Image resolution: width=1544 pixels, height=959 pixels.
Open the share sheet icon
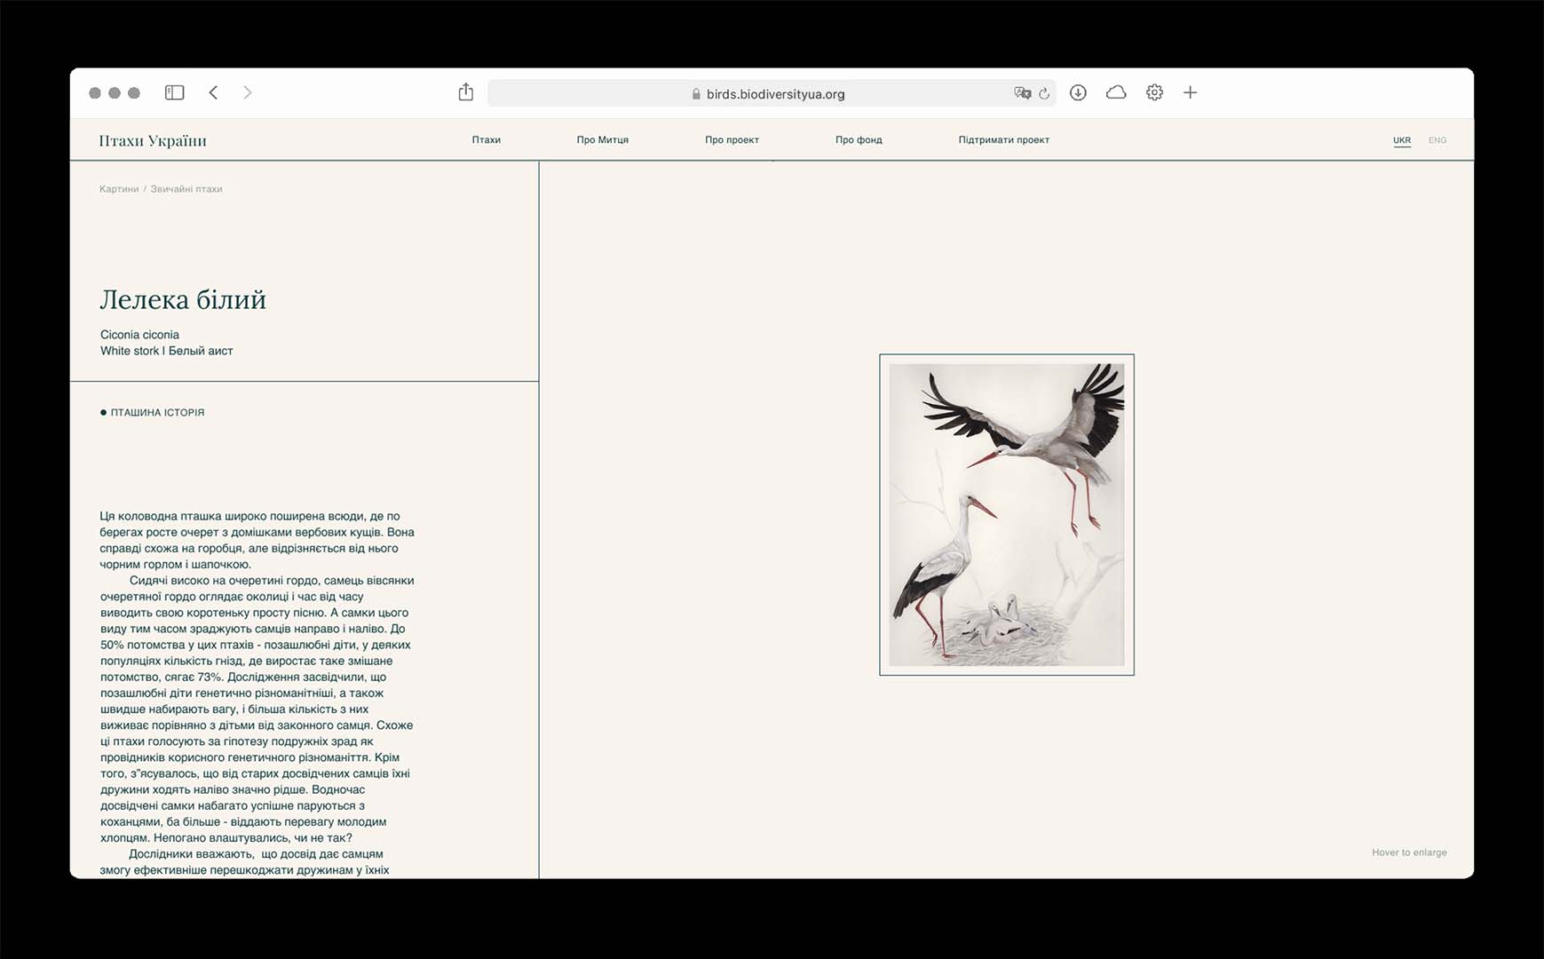tap(466, 91)
